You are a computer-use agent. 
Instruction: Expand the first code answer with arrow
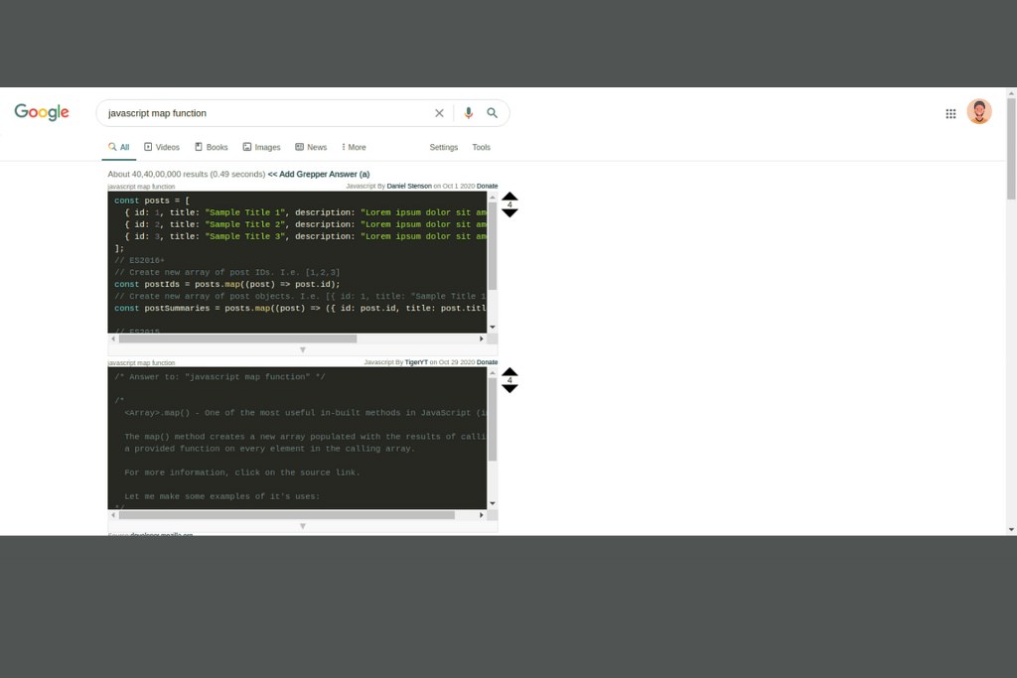302,350
